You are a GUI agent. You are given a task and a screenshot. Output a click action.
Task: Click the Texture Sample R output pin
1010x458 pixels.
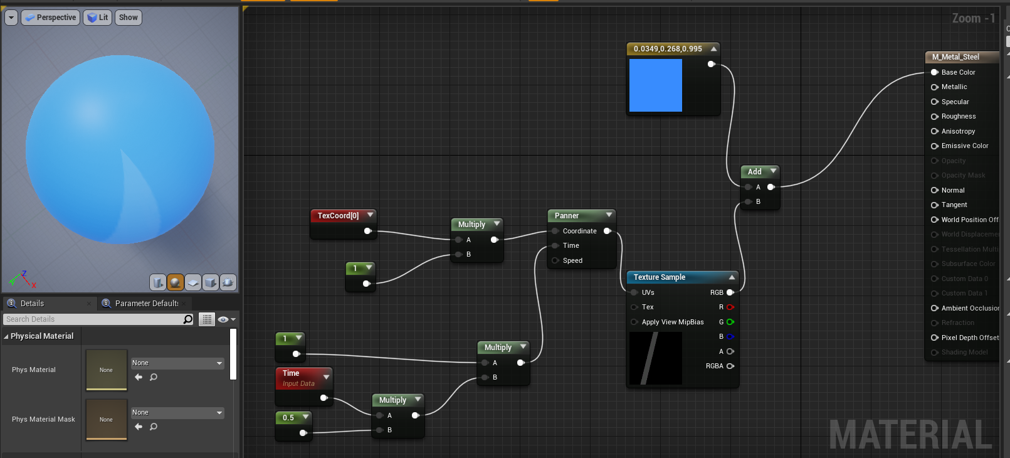click(730, 307)
